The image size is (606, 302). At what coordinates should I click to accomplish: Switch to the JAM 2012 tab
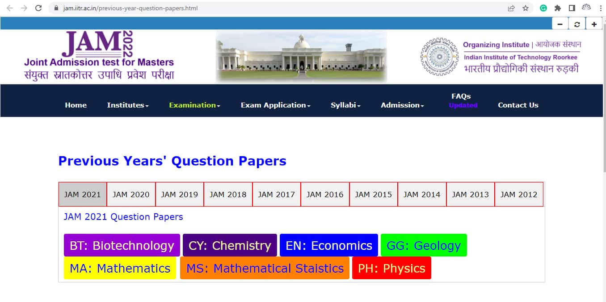[519, 194]
